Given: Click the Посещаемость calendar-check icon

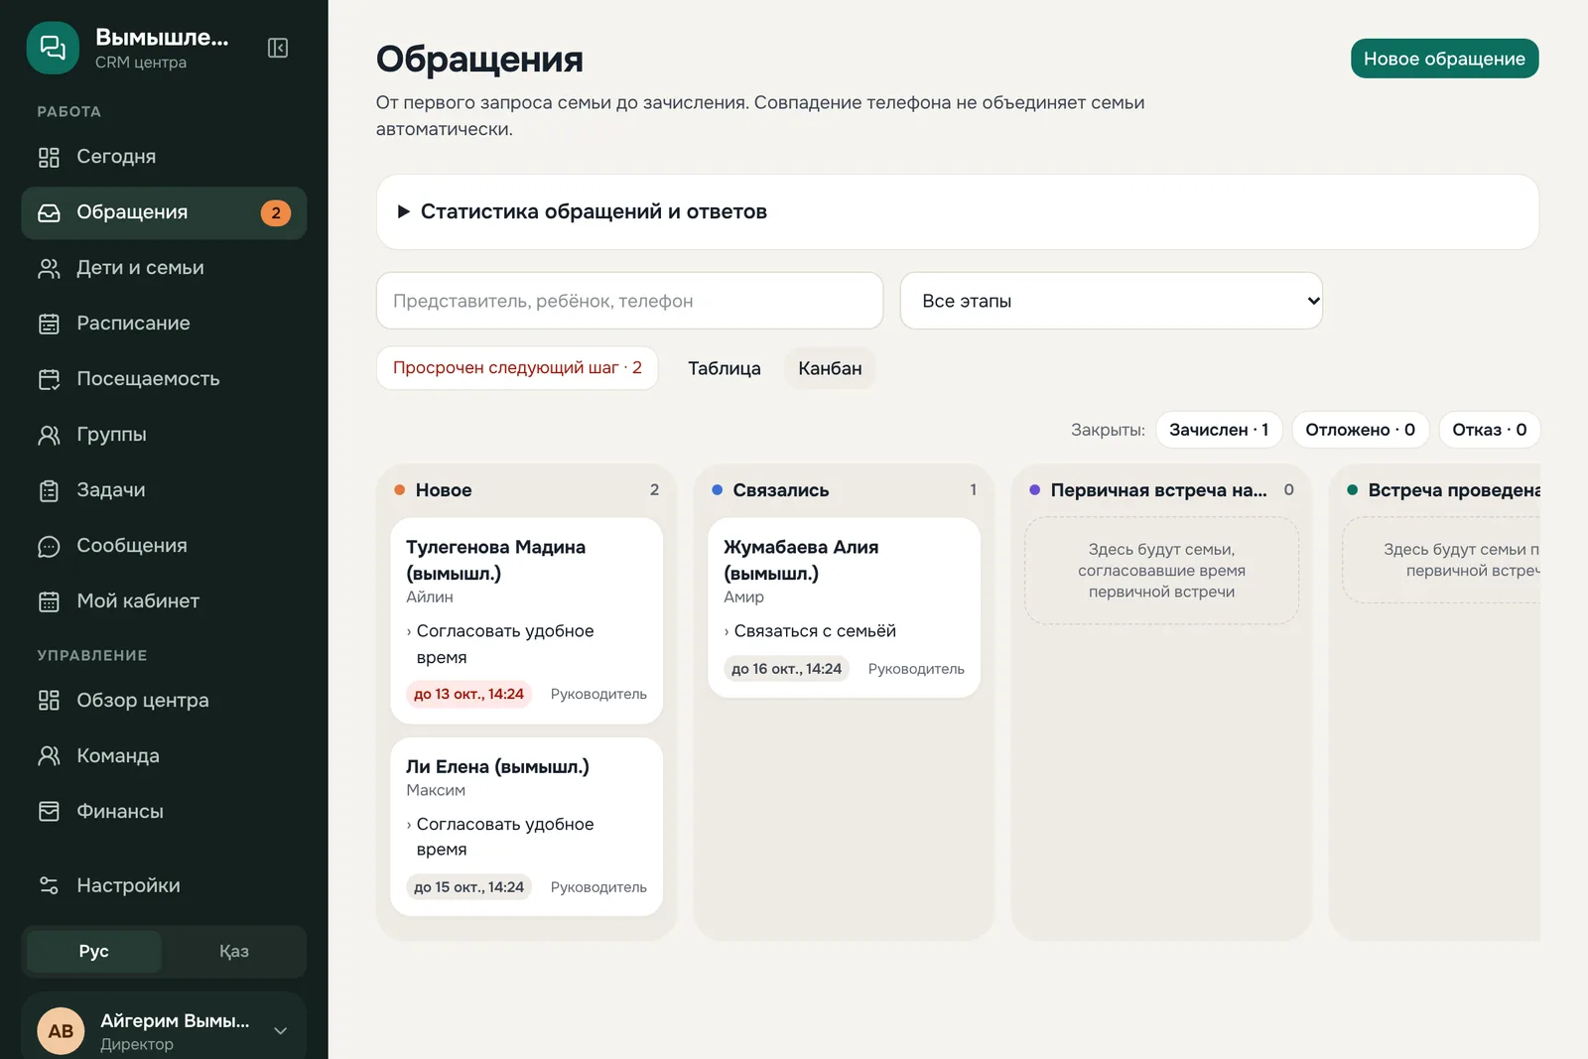Looking at the screenshot, I should [x=49, y=379].
